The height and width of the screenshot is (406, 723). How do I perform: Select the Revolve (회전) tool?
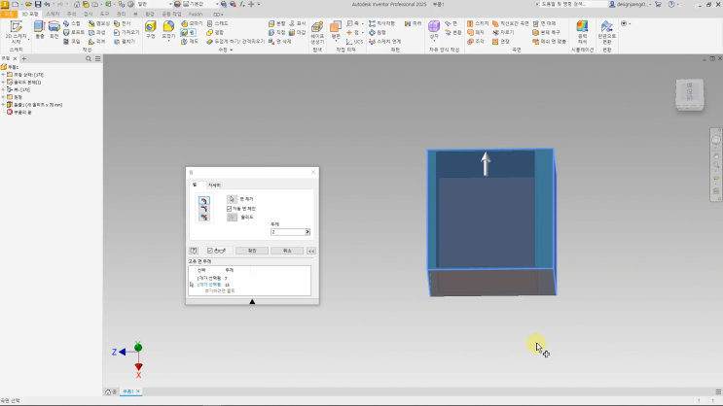(x=54, y=29)
